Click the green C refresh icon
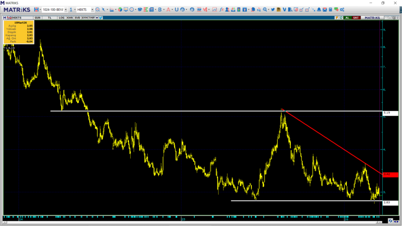 coord(341,18)
